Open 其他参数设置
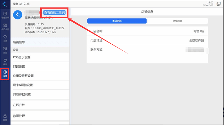Screen dimensions: 224x125 click(40, 94)
